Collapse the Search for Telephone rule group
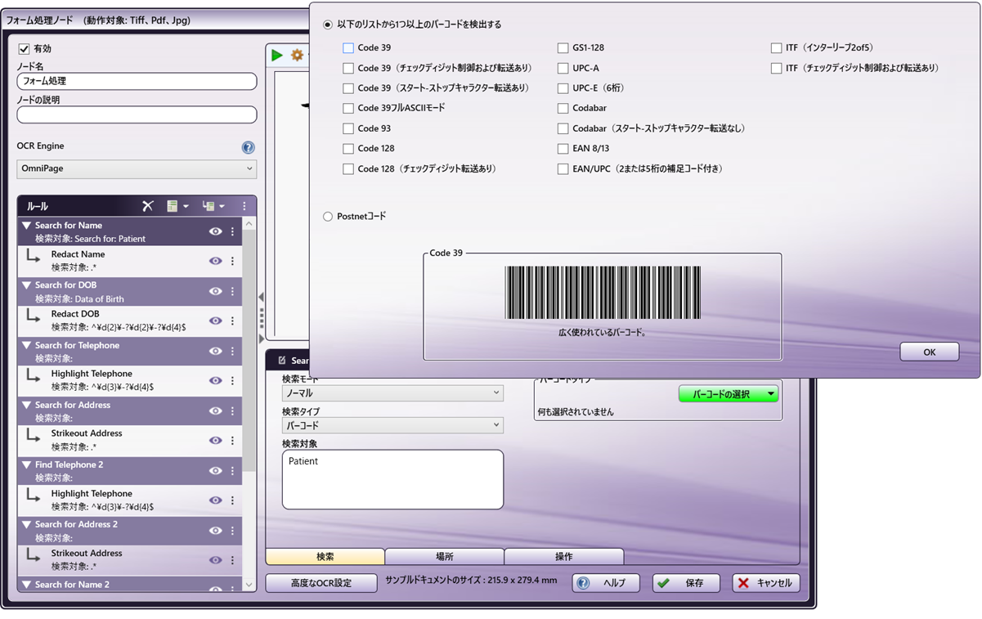The height and width of the screenshot is (619, 982). point(26,345)
